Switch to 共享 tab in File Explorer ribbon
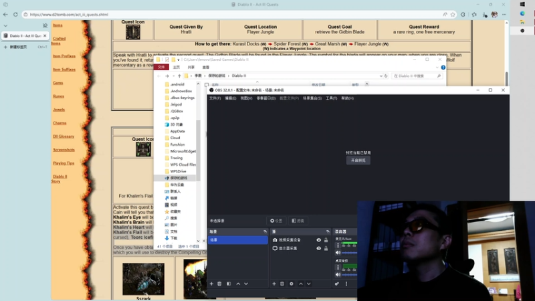 coord(191,68)
